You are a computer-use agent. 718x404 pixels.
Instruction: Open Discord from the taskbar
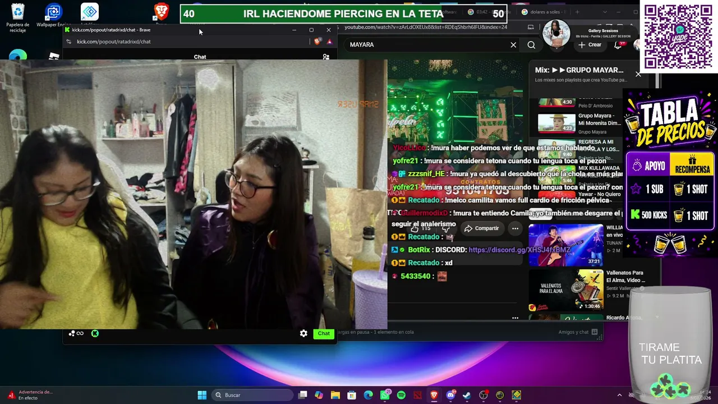450,395
